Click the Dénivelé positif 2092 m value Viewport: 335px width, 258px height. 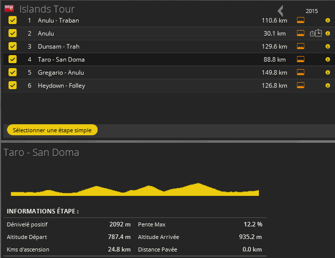pos(120,224)
